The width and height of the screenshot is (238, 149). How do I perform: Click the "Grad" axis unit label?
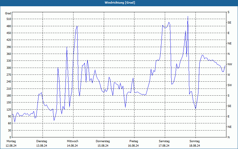[x=8, y=13]
